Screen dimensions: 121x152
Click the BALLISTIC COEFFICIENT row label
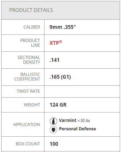(27, 77)
